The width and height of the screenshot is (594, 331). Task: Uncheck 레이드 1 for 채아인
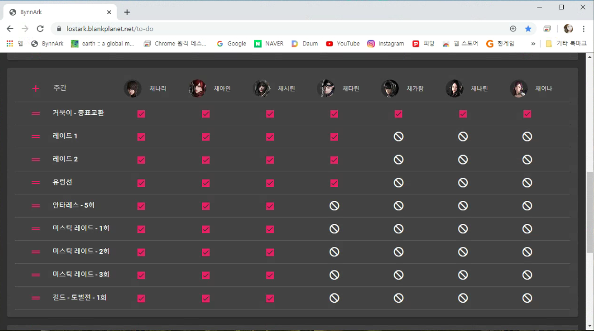pyautogui.click(x=206, y=137)
